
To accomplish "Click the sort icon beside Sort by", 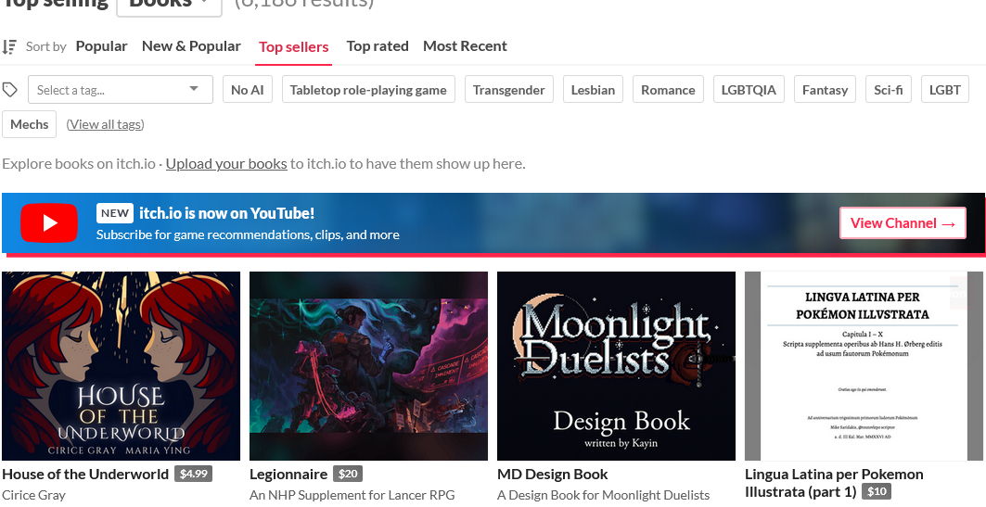I will 10,46.
